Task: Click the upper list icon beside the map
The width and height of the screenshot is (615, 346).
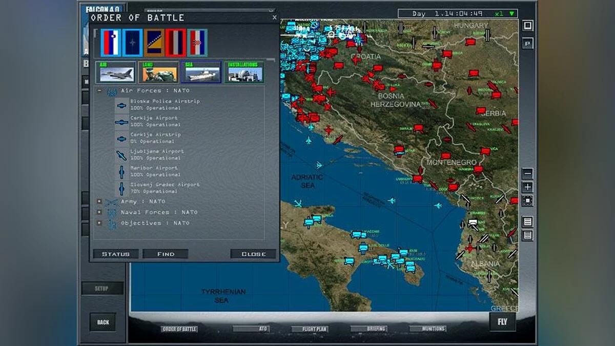Action: [528, 222]
